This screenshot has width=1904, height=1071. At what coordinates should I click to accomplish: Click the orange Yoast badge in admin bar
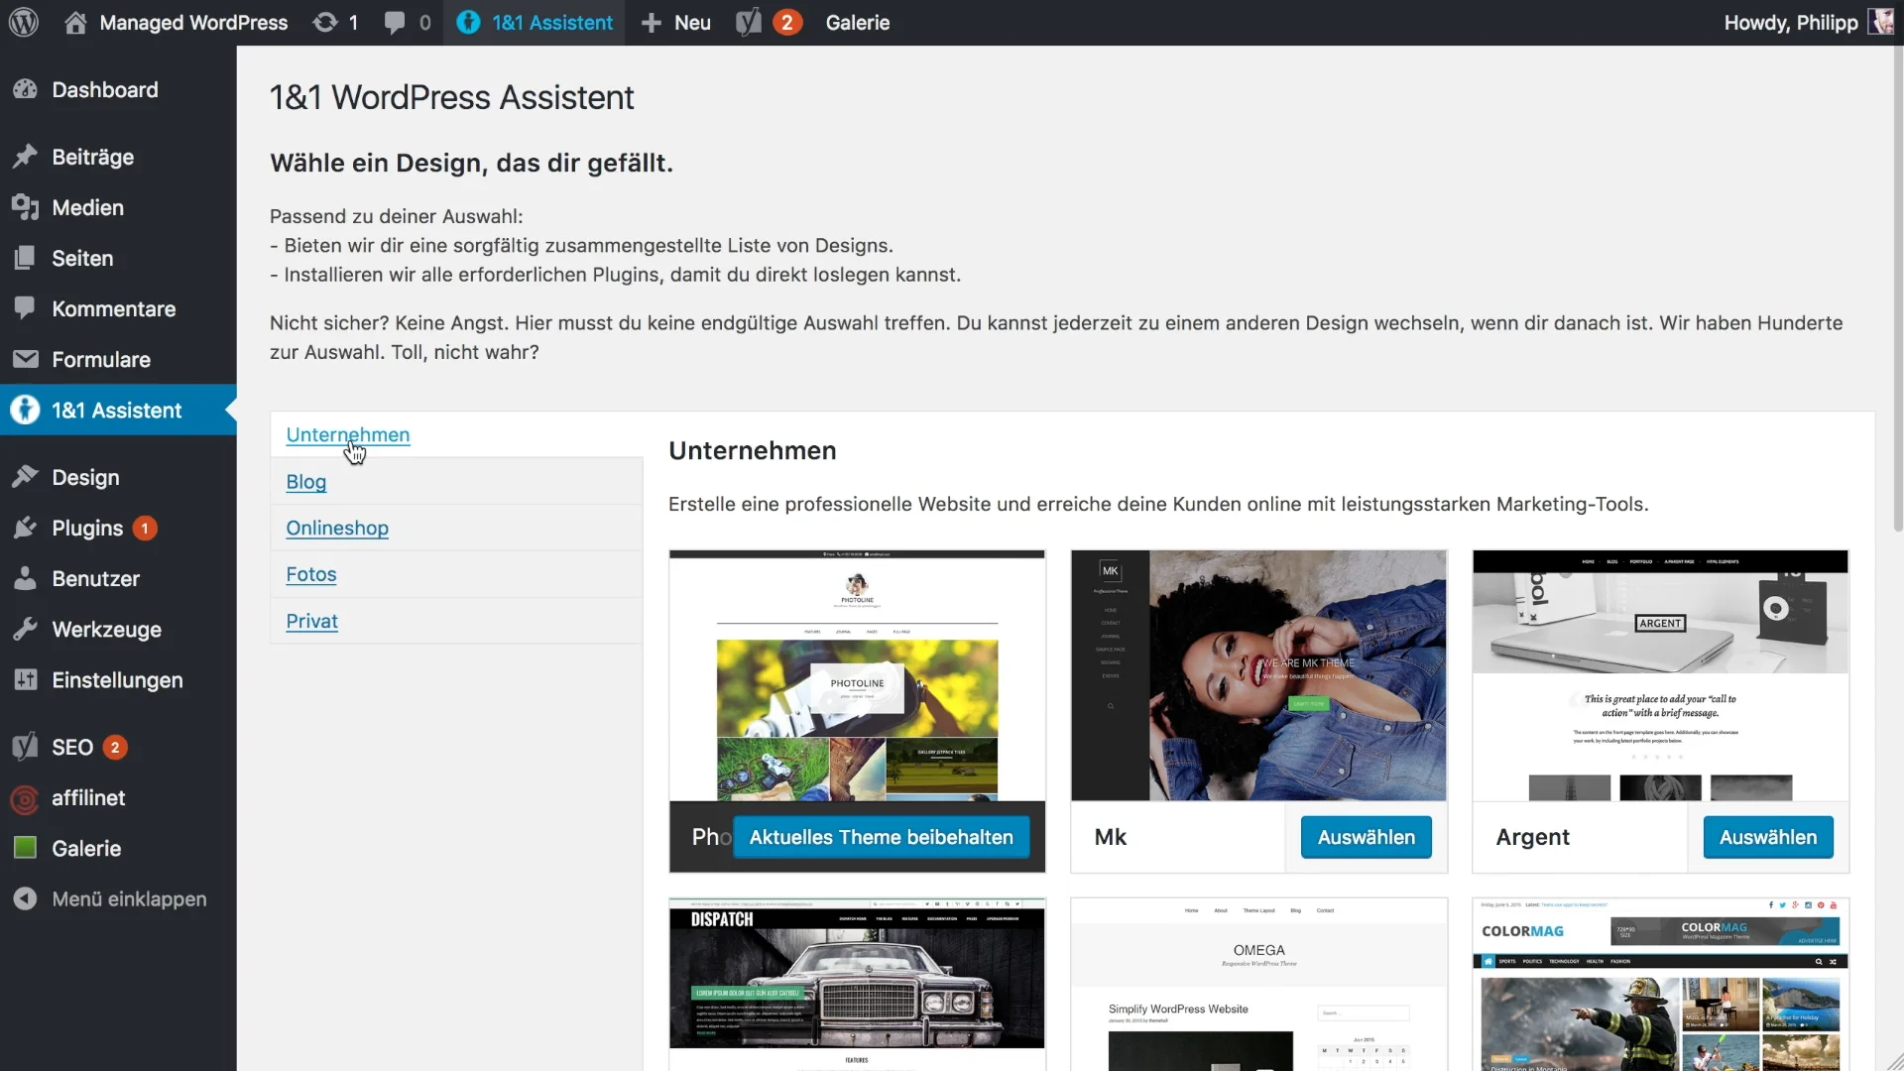pyautogui.click(x=787, y=22)
